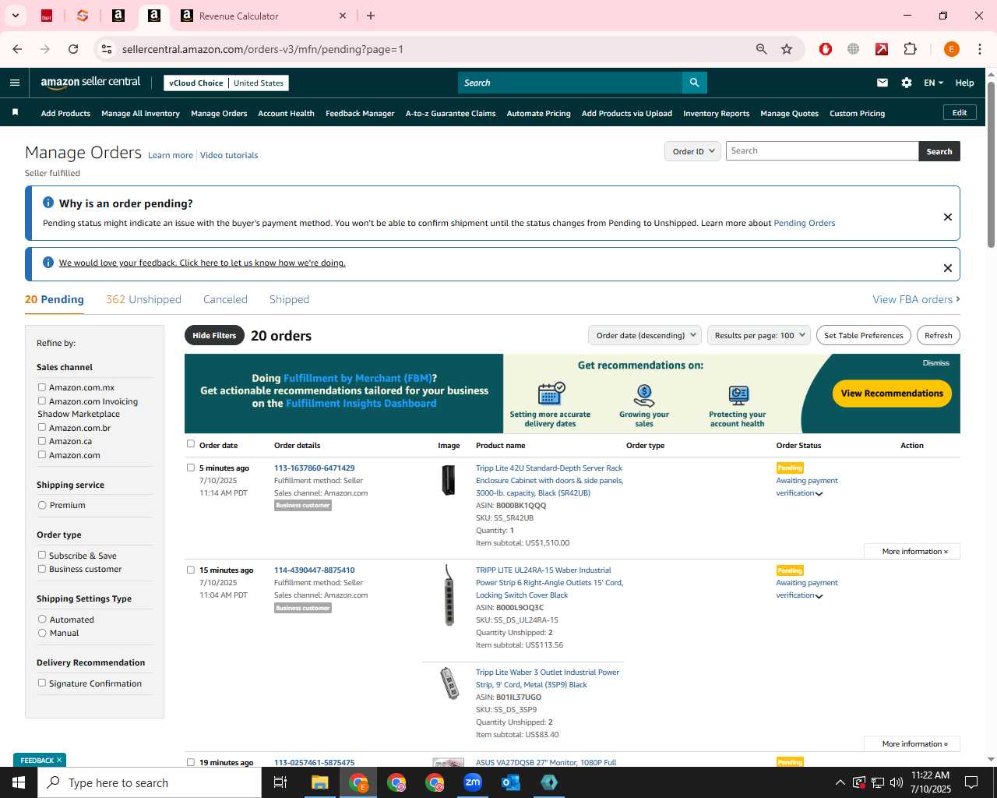Viewport: 997px width, 798px height.
Task: Open the browser extensions puzzle icon
Action: (910, 49)
